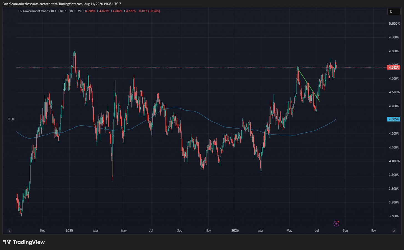Click the 0.00 label beside the chart
Image resolution: width=404 pixels, height=250 pixels.
coord(11,119)
